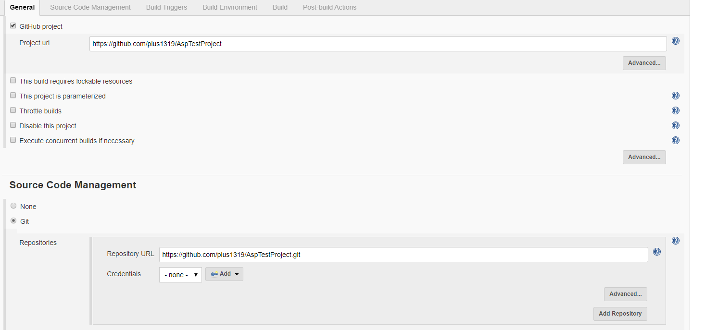
Task: Open help for Throttle builds
Action: (675, 110)
